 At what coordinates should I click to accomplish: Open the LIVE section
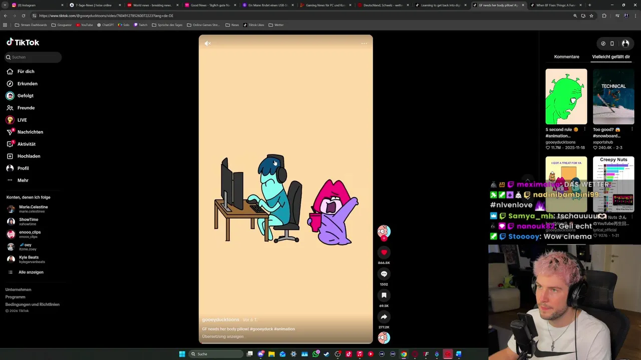tap(22, 120)
